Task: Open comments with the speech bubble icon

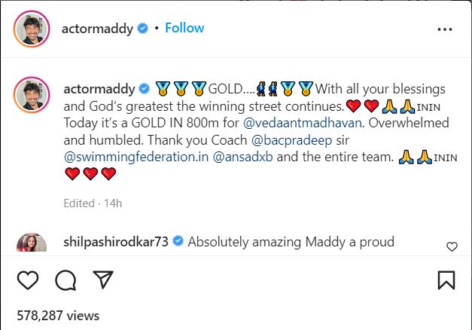Action: [65, 280]
